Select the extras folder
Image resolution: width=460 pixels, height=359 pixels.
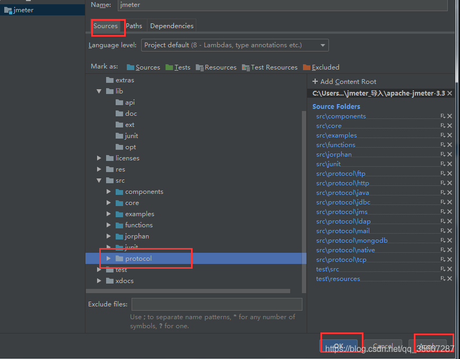tap(120, 80)
